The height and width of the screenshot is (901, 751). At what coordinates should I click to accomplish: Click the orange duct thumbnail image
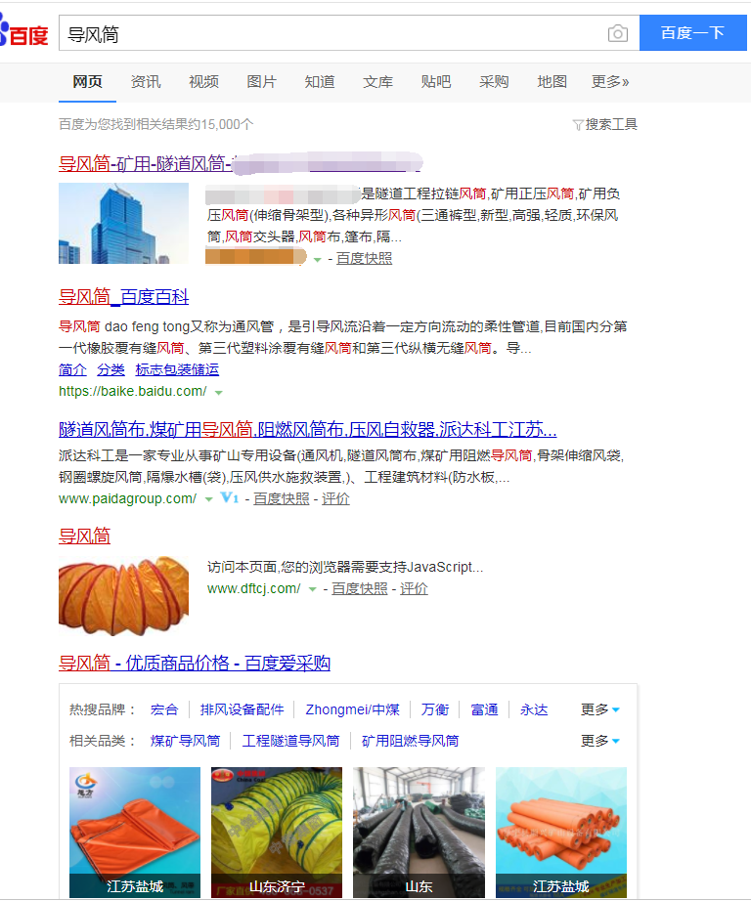(123, 596)
